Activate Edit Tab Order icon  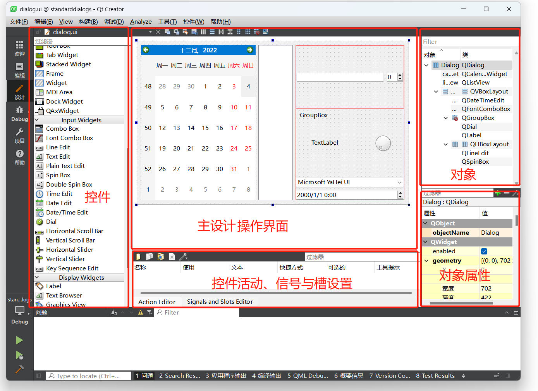194,32
